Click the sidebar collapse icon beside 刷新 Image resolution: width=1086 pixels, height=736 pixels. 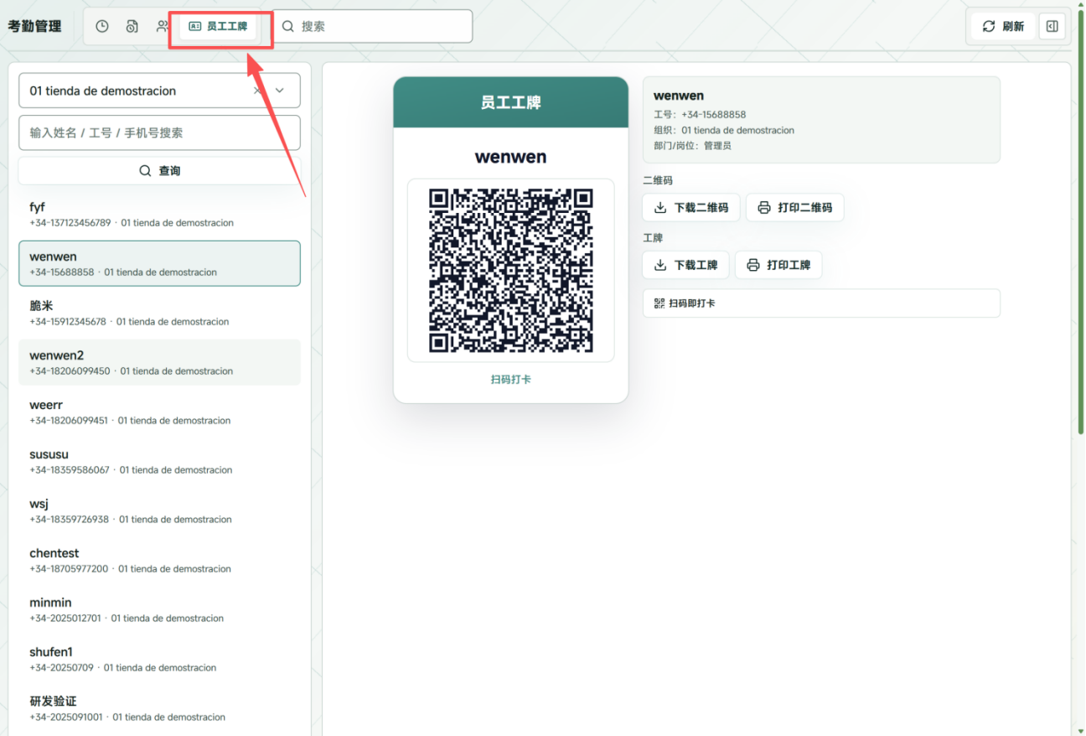1052,26
